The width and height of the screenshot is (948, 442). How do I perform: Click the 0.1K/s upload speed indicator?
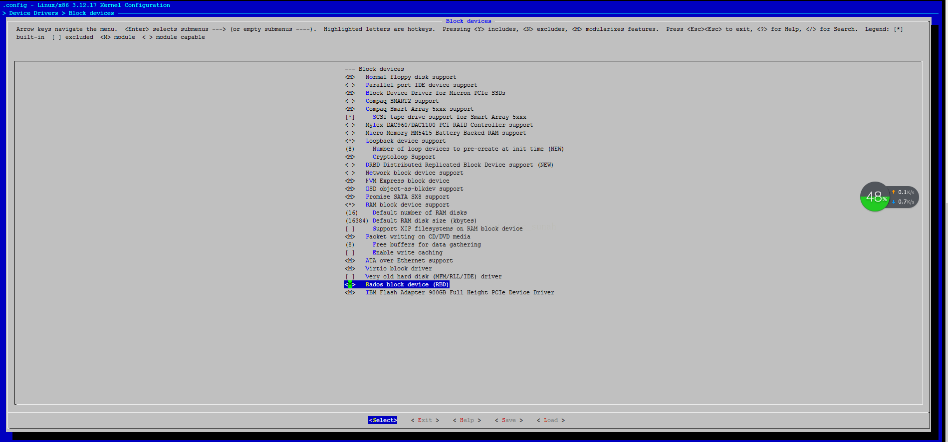click(903, 192)
